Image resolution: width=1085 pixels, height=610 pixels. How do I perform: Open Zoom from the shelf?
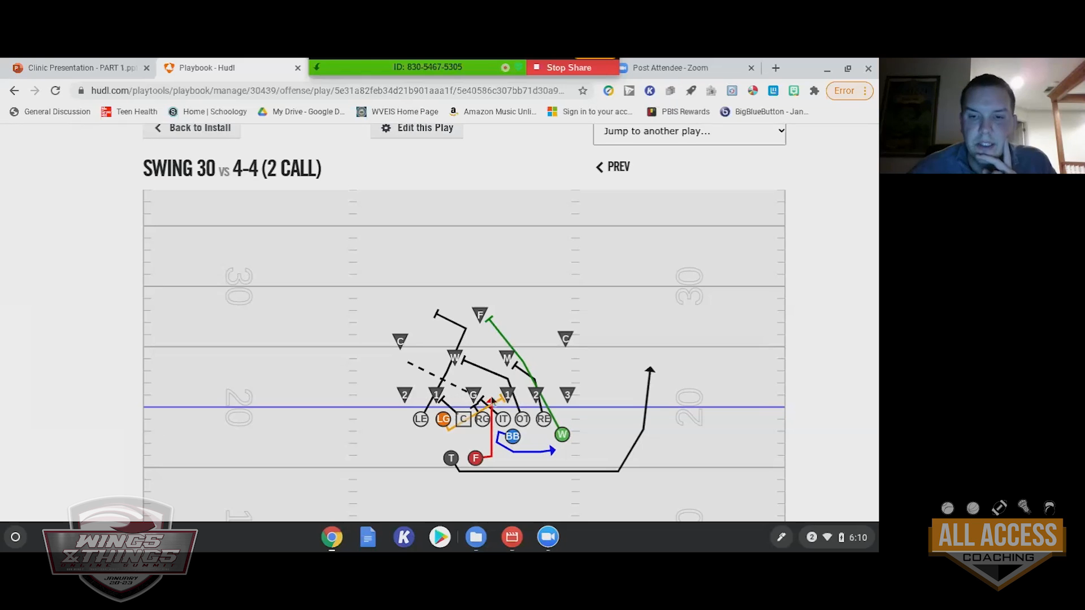click(548, 537)
